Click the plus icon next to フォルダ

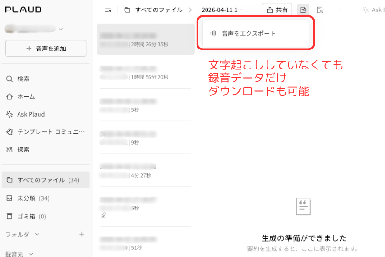[x=82, y=234]
